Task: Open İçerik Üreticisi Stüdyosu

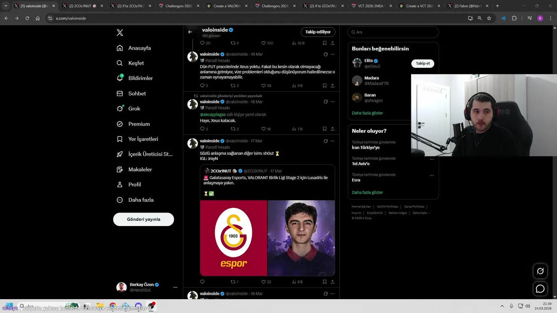Action: [x=144, y=154]
